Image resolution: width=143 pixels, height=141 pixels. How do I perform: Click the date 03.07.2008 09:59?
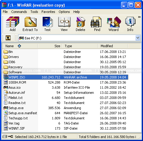click(113, 98)
